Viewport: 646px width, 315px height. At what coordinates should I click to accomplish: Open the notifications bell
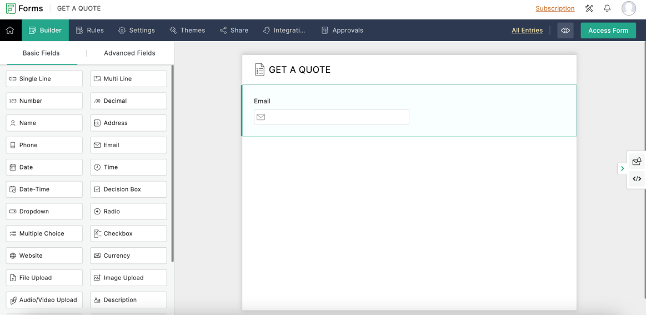pos(607,8)
